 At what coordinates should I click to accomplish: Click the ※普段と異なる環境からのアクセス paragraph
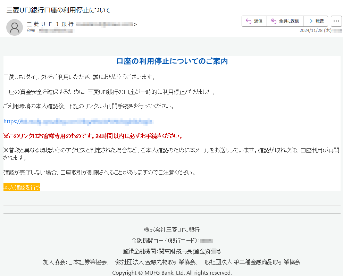[x=171, y=154]
